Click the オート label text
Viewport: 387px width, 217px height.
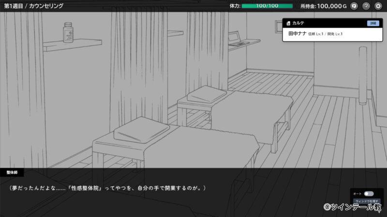point(357,194)
